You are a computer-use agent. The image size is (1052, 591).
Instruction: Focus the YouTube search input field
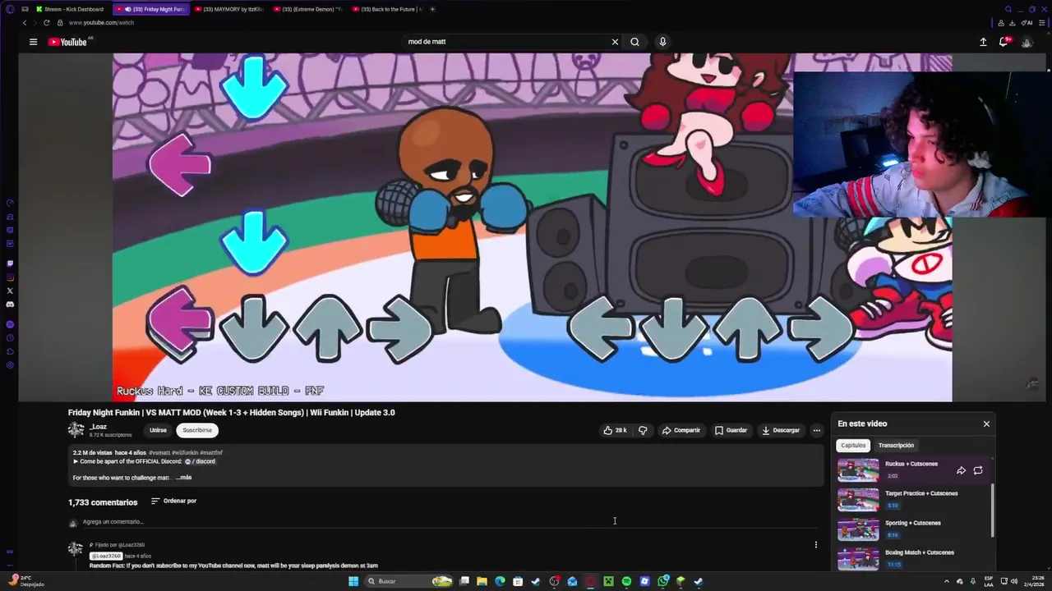click(505, 42)
